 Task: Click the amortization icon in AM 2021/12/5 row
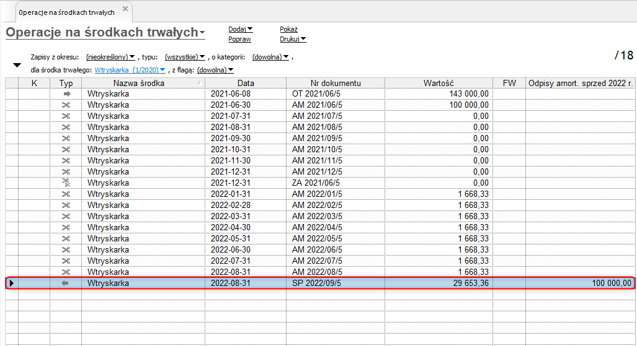pyautogui.click(x=66, y=172)
